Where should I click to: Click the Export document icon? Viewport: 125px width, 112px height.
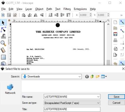[115, 55]
